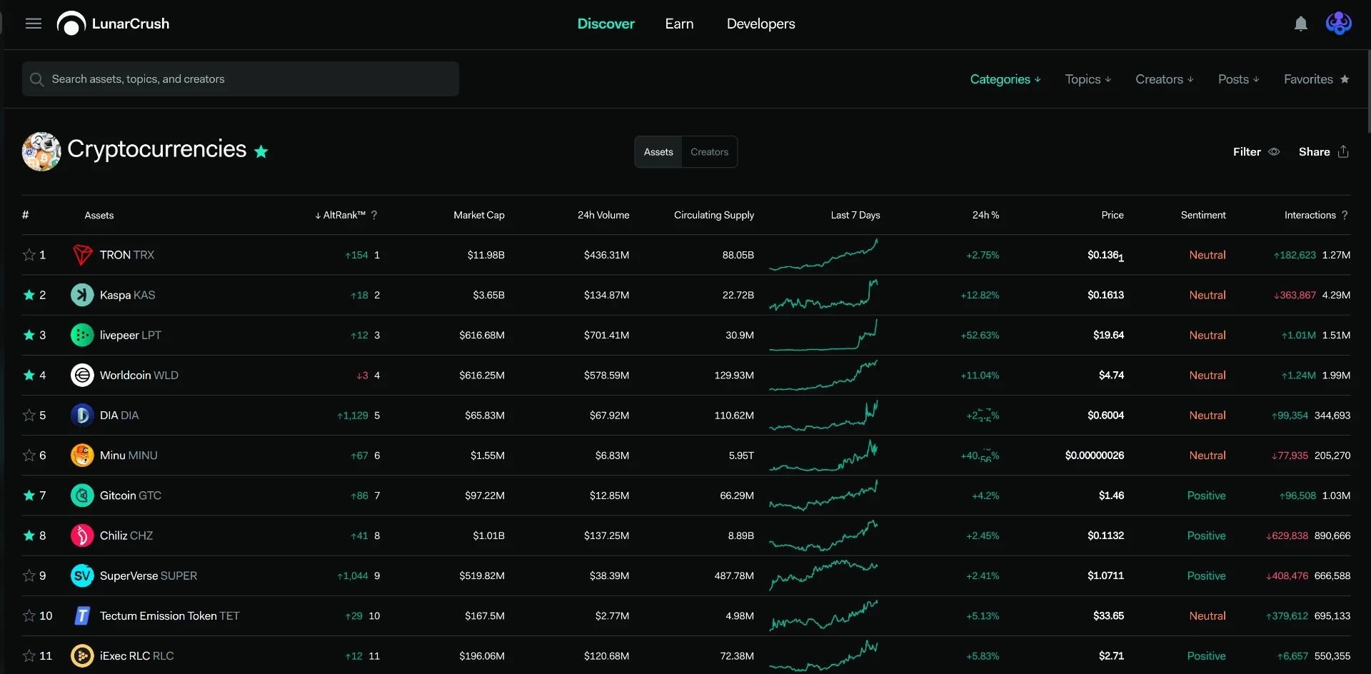The width and height of the screenshot is (1371, 674).
Task: Expand the Creators dropdown in navigation
Action: click(1165, 79)
